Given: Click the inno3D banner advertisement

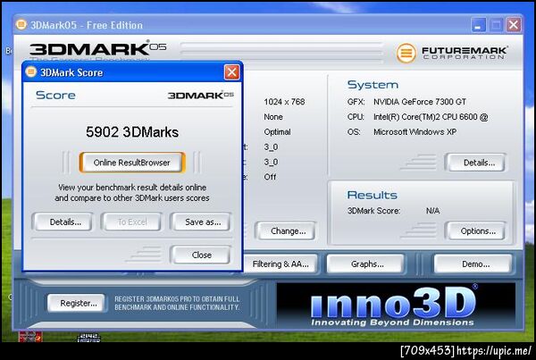Looking at the screenshot, I should [396, 306].
